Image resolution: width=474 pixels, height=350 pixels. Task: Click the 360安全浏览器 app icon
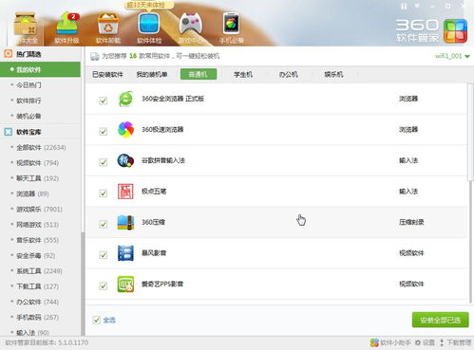pyautogui.click(x=125, y=99)
